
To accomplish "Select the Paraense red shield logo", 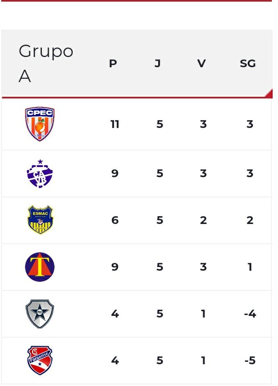I will [40, 361].
